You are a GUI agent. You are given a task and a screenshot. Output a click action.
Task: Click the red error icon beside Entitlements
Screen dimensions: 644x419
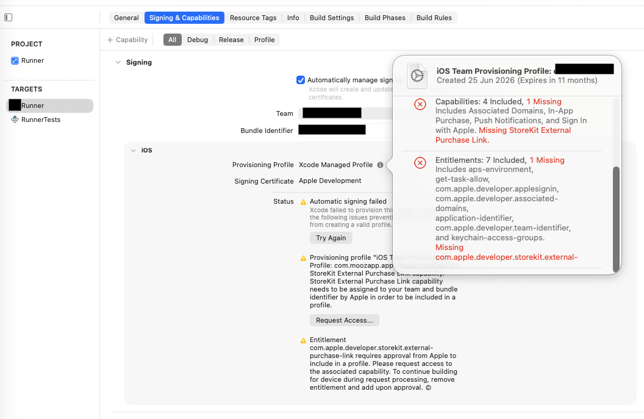coord(420,163)
